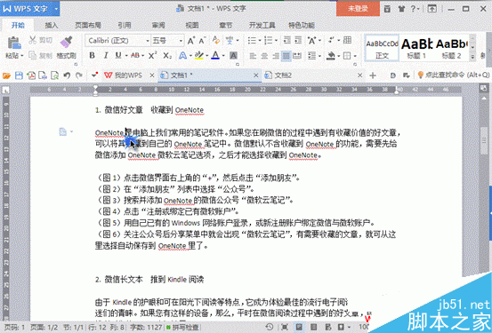This screenshot has width=492, height=333.
Task: Click the full screen view icon in status bar
Action: 285,327
